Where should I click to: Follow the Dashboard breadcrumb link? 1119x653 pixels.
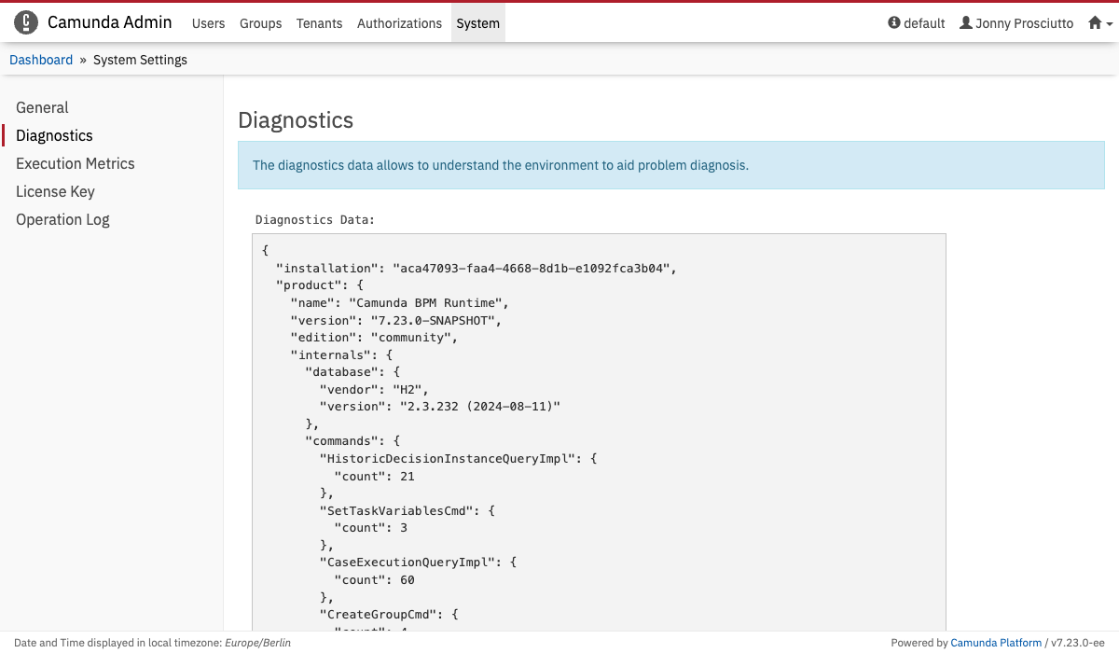pos(41,60)
